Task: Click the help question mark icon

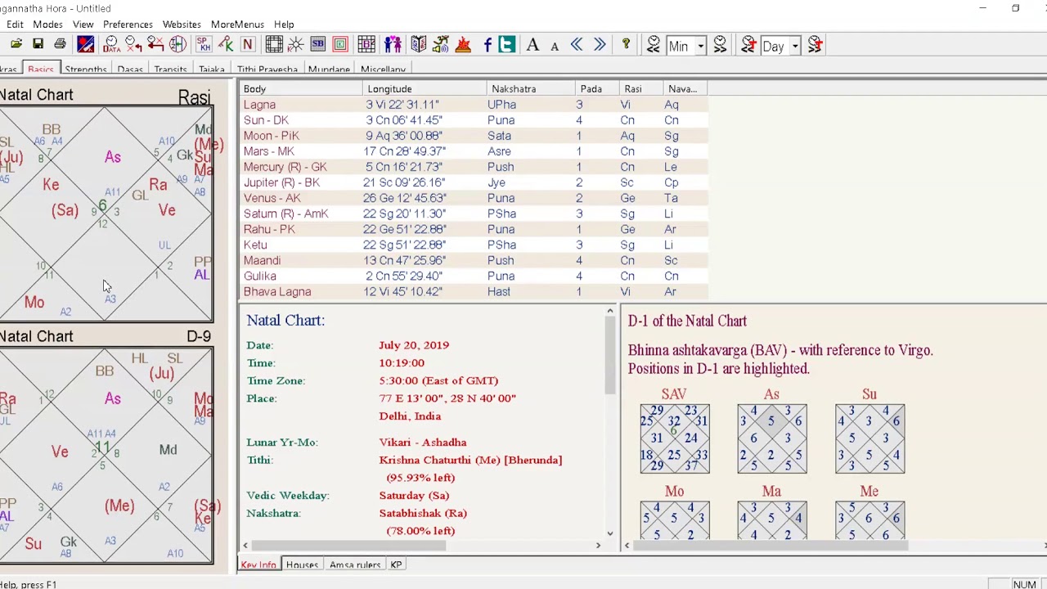Action: click(626, 45)
